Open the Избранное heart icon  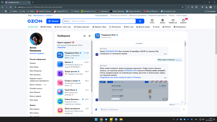tap(173, 21)
